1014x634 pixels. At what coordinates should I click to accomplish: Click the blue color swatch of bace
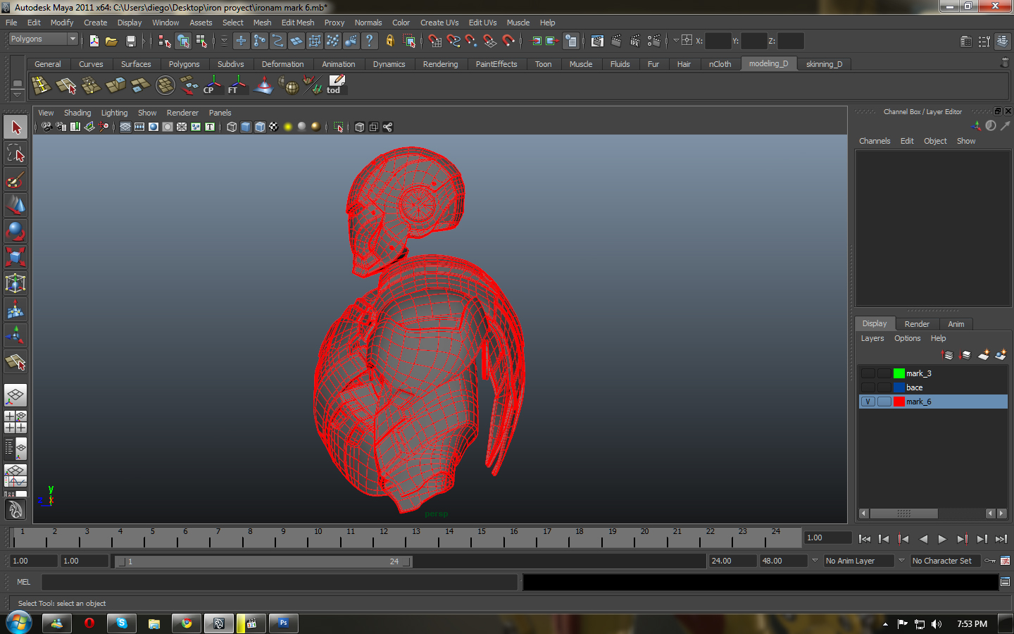click(x=899, y=387)
